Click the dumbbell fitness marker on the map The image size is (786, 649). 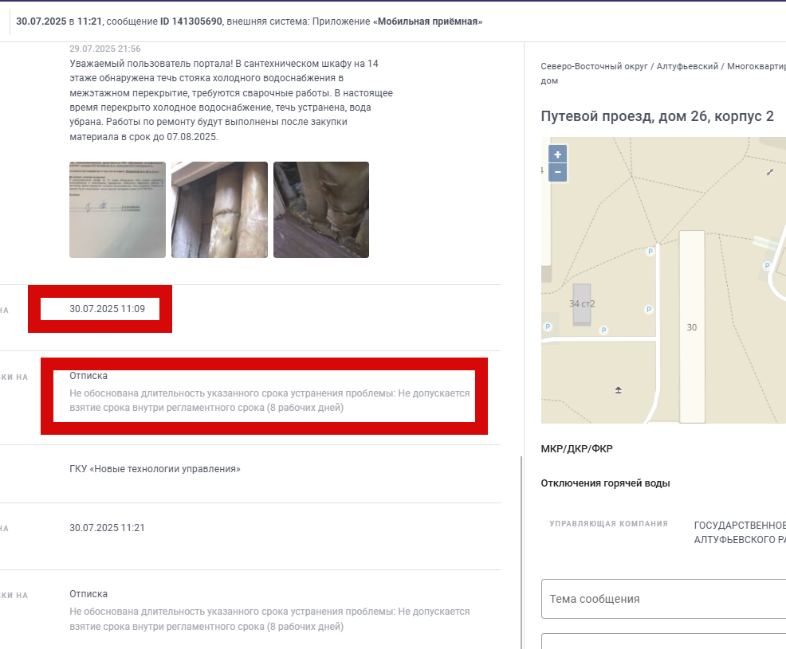point(770,172)
